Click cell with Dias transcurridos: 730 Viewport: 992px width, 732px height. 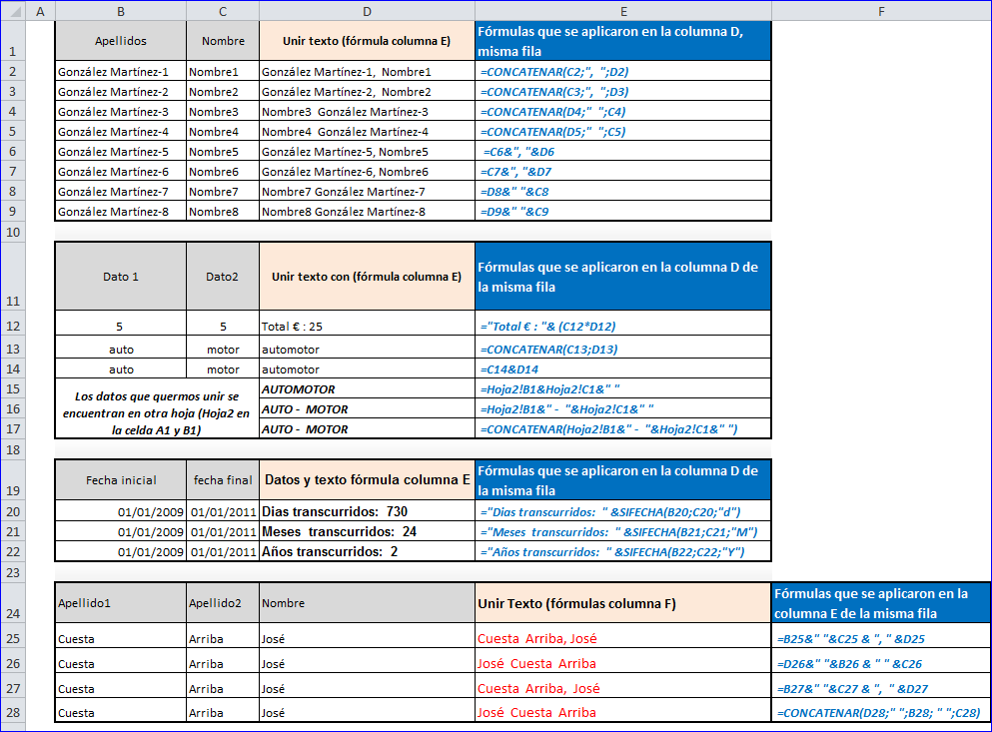[x=367, y=511]
